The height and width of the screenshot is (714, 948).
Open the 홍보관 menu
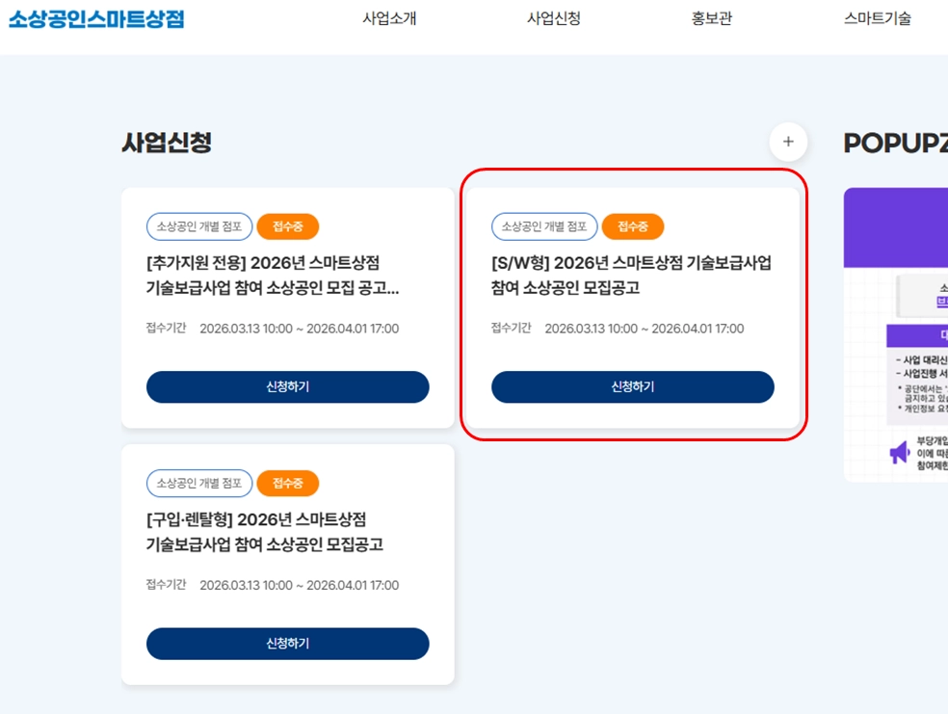712,18
